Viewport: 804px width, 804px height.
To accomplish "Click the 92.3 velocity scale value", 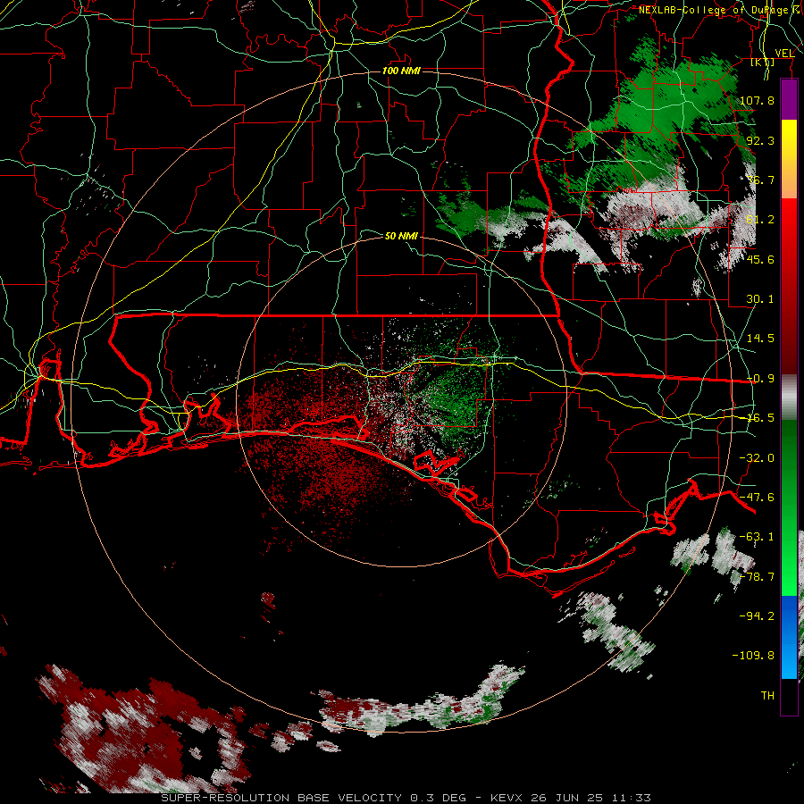I will click(760, 140).
